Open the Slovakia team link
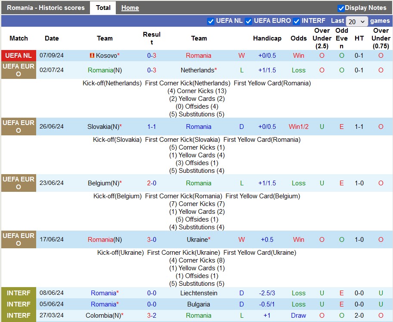The height and width of the screenshot is (322, 393). tap(102, 127)
